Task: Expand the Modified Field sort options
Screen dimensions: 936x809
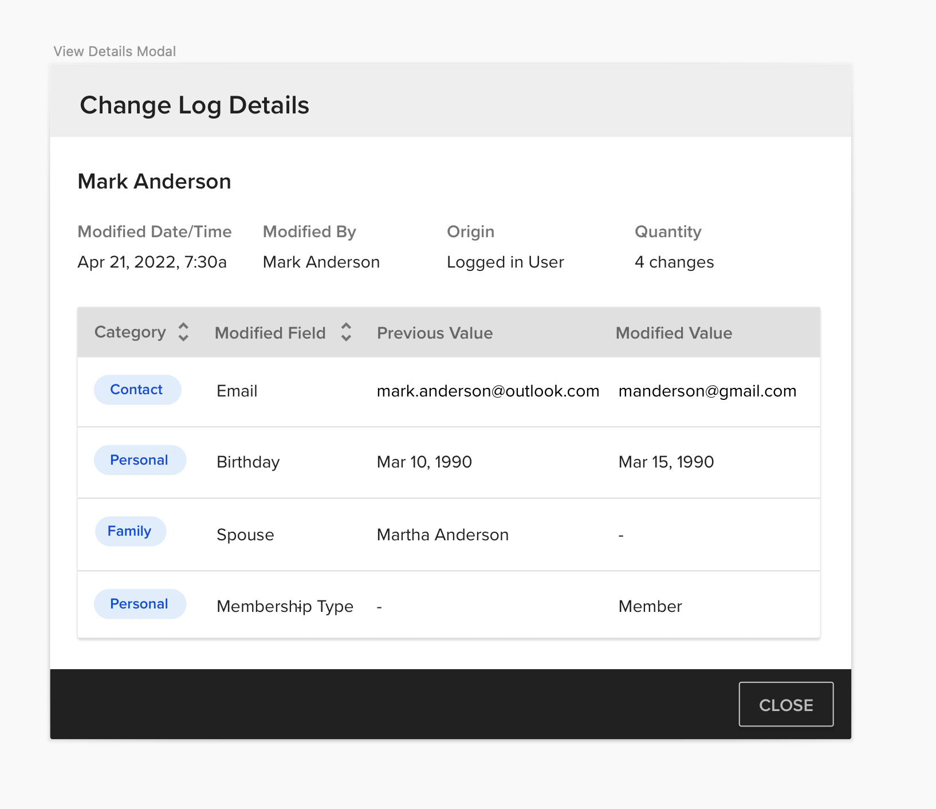Action: pyautogui.click(x=346, y=332)
